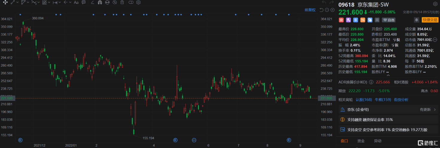This screenshot has height=148, width=440.
Task: Undo the last chart action
Action: [324, 2]
